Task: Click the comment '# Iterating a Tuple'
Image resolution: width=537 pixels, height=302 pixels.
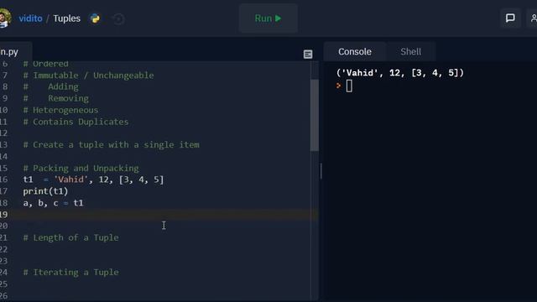Action: point(70,272)
